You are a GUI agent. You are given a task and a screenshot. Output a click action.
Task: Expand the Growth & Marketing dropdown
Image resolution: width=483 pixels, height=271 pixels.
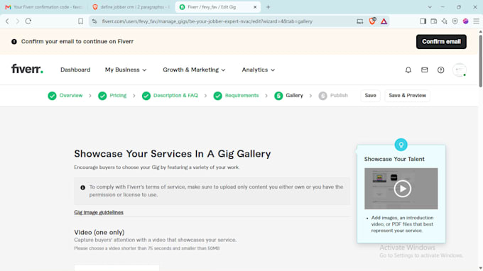coord(194,70)
